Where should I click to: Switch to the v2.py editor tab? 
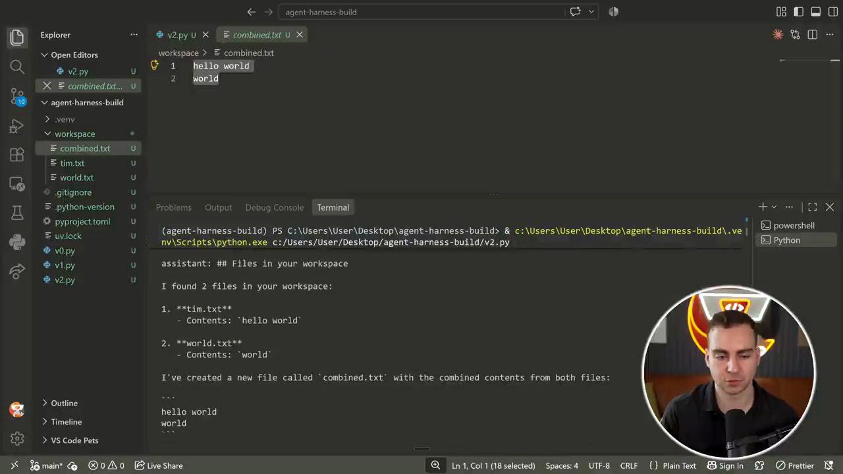(x=177, y=35)
